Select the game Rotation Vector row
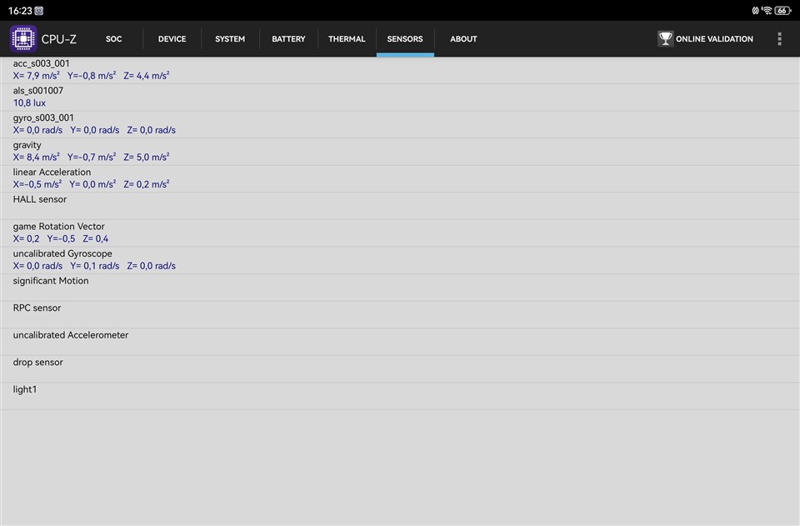This screenshot has height=526, width=800. click(x=400, y=233)
